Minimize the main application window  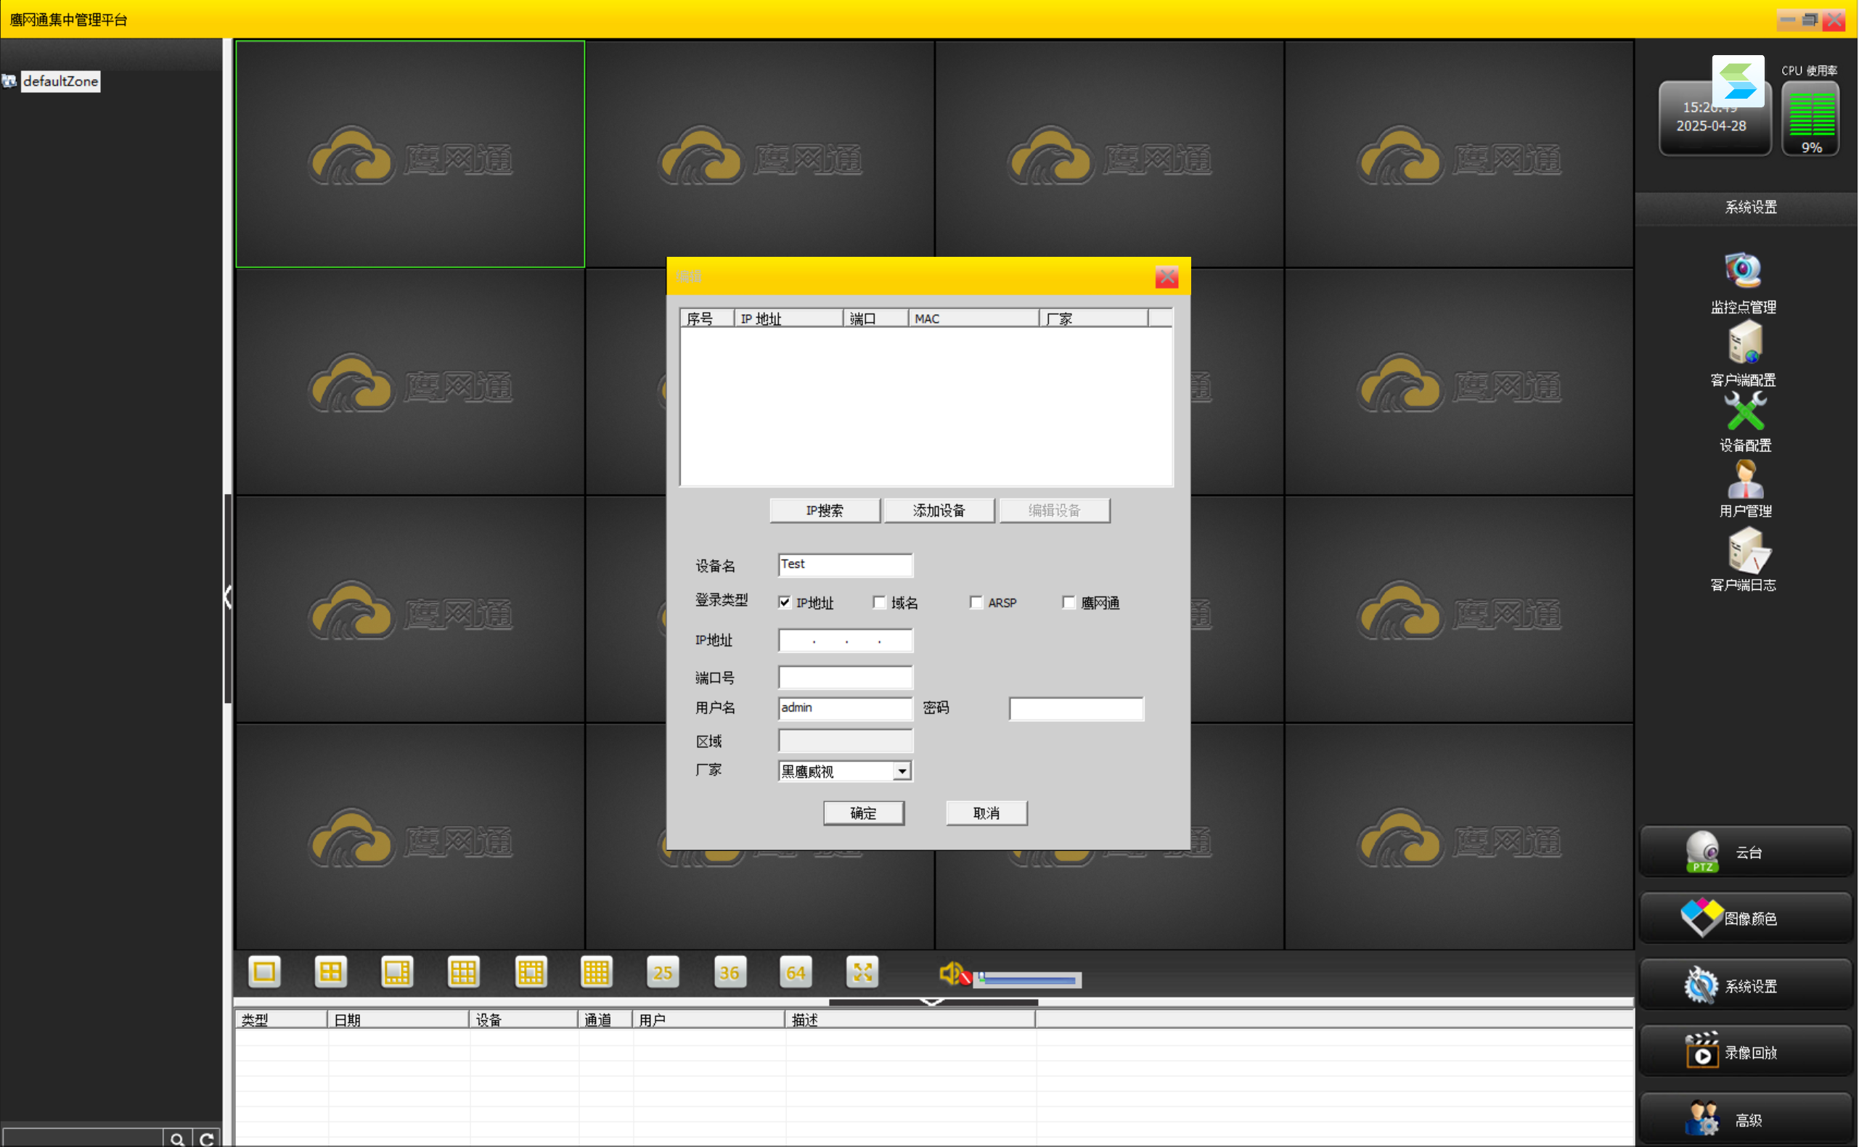pyautogui.click(x=1789, y=20)
